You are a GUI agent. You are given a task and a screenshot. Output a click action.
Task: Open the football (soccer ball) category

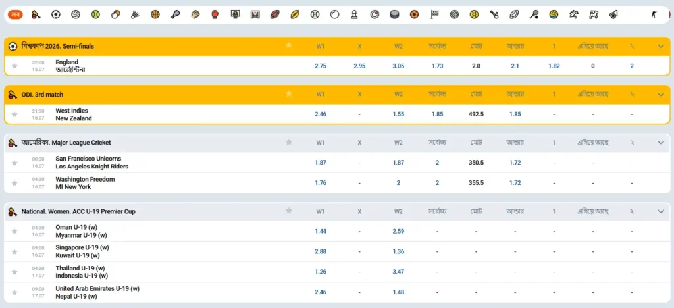(56, 14)
